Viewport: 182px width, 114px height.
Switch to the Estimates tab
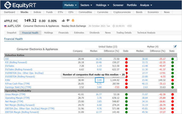(x=79, y=33)
